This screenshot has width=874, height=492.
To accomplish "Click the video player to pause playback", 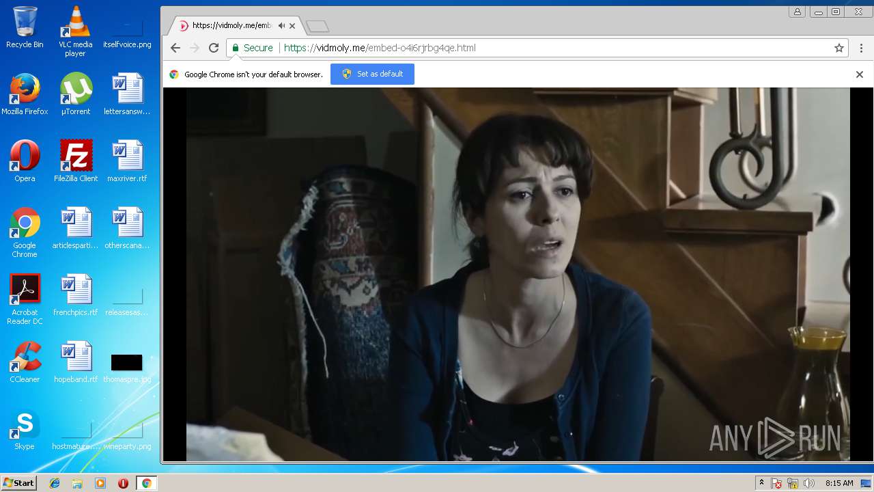I will [518, 274].
